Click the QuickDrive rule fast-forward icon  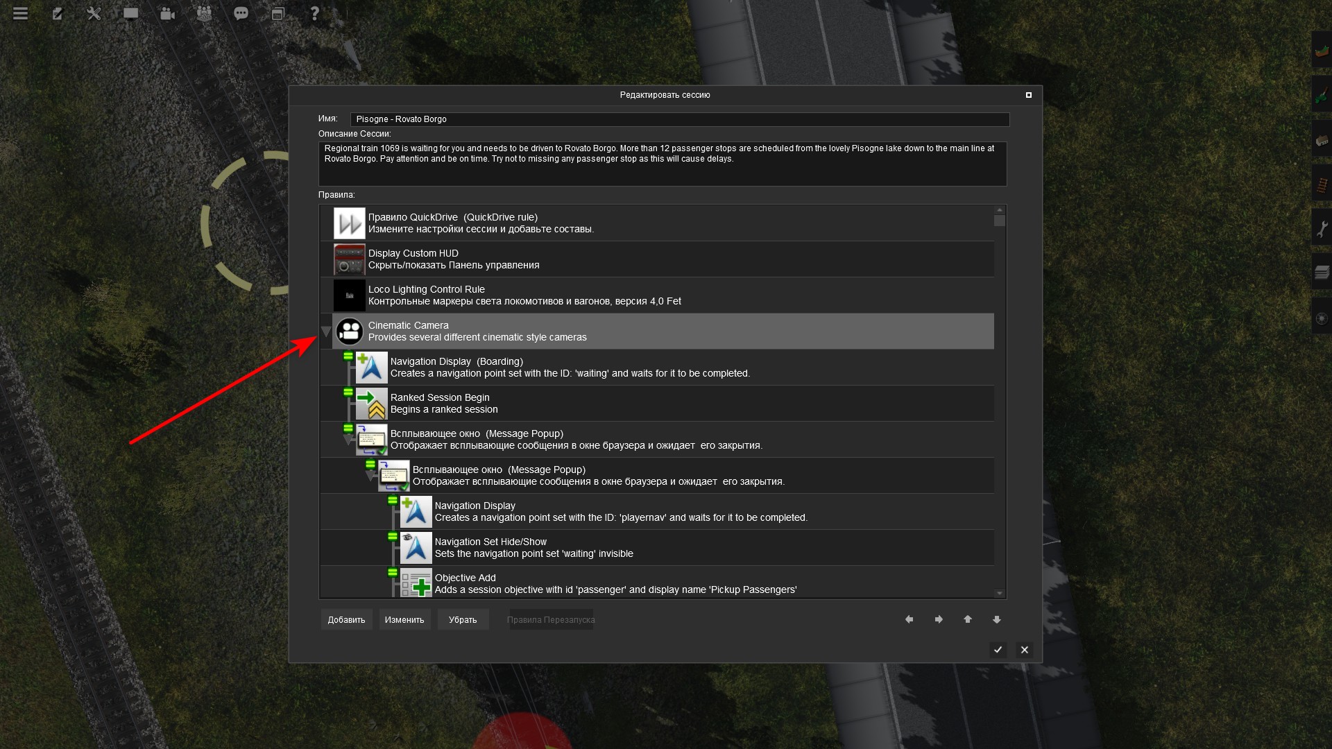point(349,223)
